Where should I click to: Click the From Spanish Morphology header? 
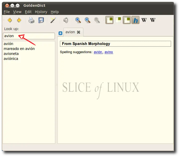tap(115, 44)
